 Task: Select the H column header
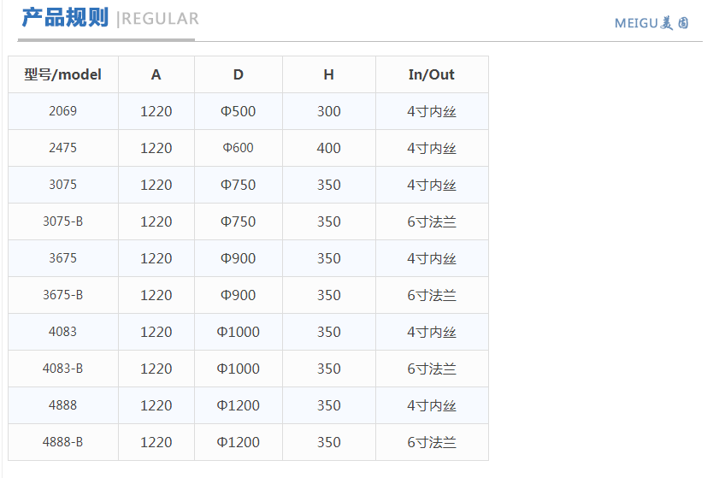329,74
